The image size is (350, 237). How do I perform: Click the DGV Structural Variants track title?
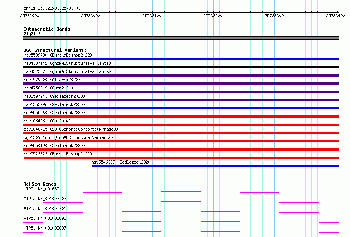[55, 50]
